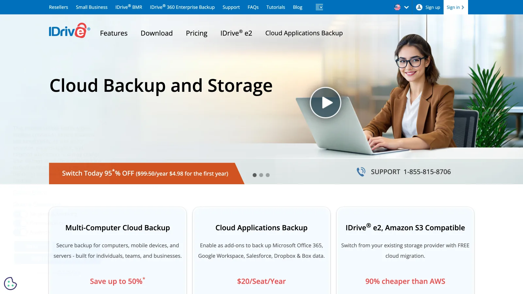523x294 pixels.
Task: Select the second carousel dot
Action: 261,175
